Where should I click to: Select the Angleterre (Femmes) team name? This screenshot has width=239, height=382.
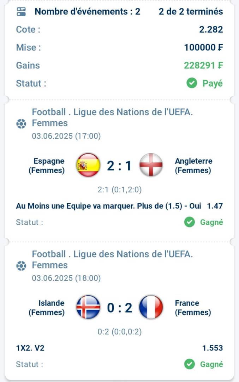[193, 166]
